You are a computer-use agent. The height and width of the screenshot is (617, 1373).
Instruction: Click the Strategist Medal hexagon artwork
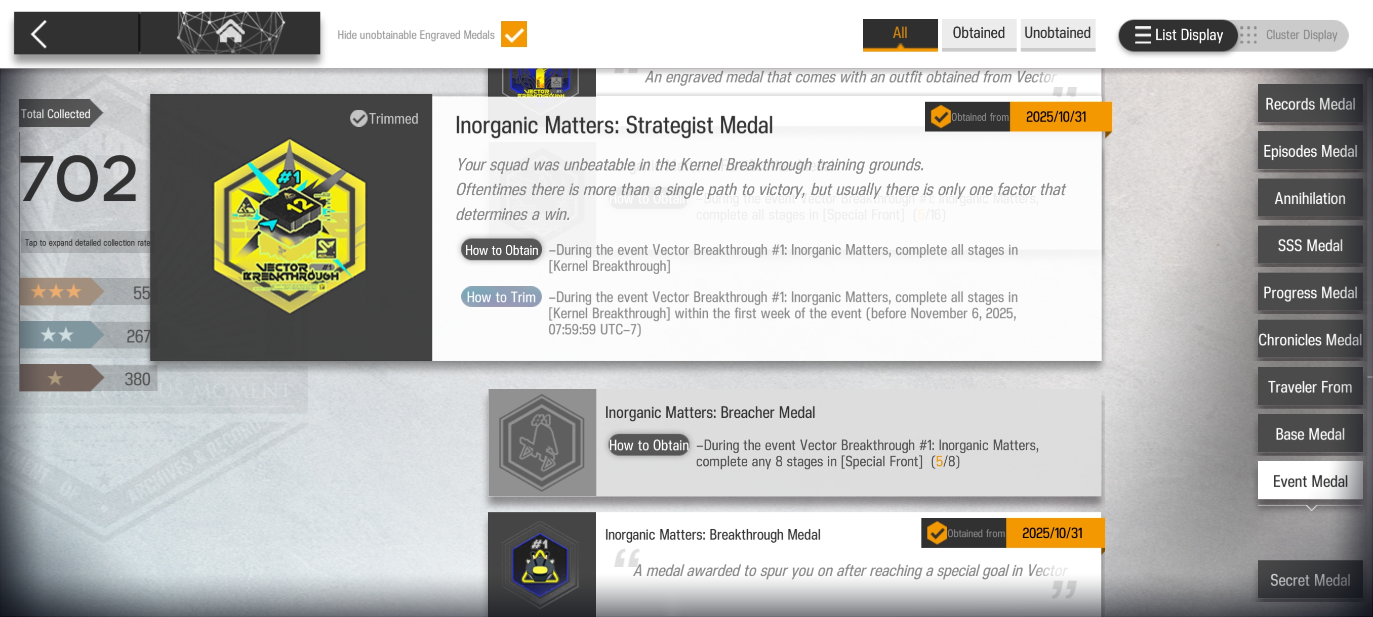coord(290,226)
